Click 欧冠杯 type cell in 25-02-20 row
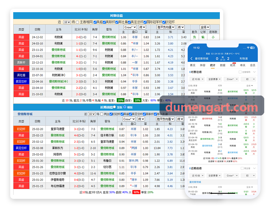The width and height of the screenshot is (271, 211). [x=21, y=129]
